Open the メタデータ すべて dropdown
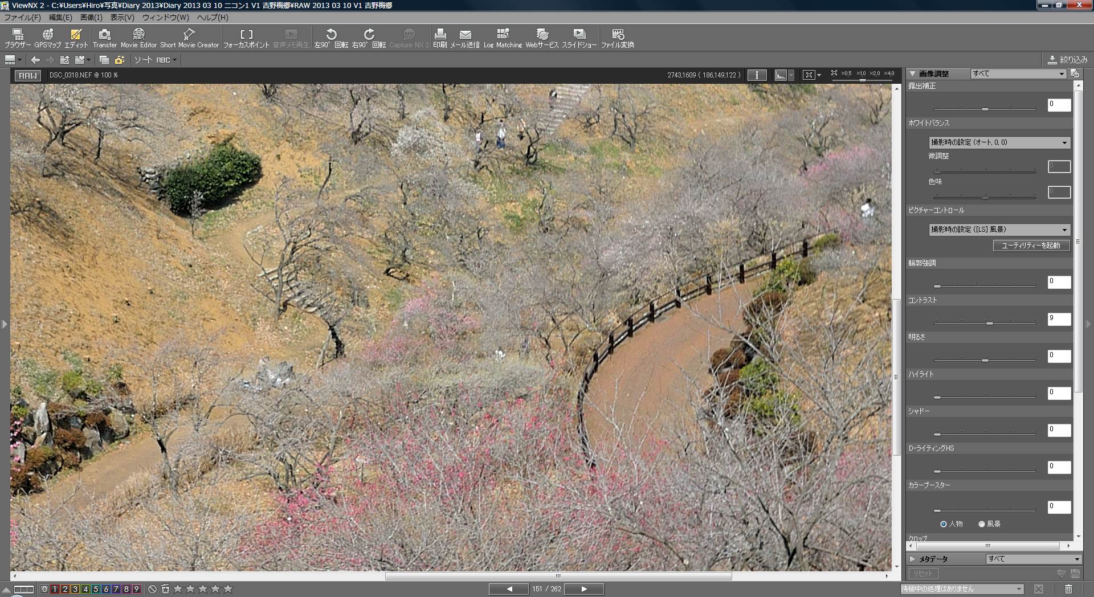Image resolution: width=1094 pixels, height=597 pixels. [x=1034, y=559]
